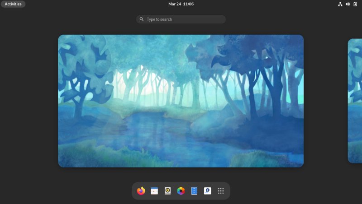This screenshot has height=204, width=362.
Task: Open the Calendar app in dock
Action: (154, 191)
